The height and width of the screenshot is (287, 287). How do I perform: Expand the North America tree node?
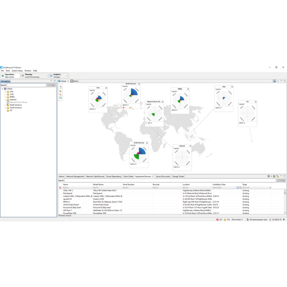(5, 105)
